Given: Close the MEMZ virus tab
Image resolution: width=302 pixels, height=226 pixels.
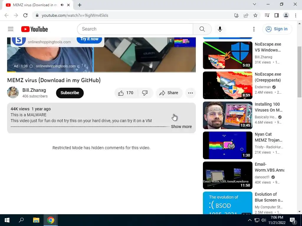Looking at the screenshot, I should (68, 5).
